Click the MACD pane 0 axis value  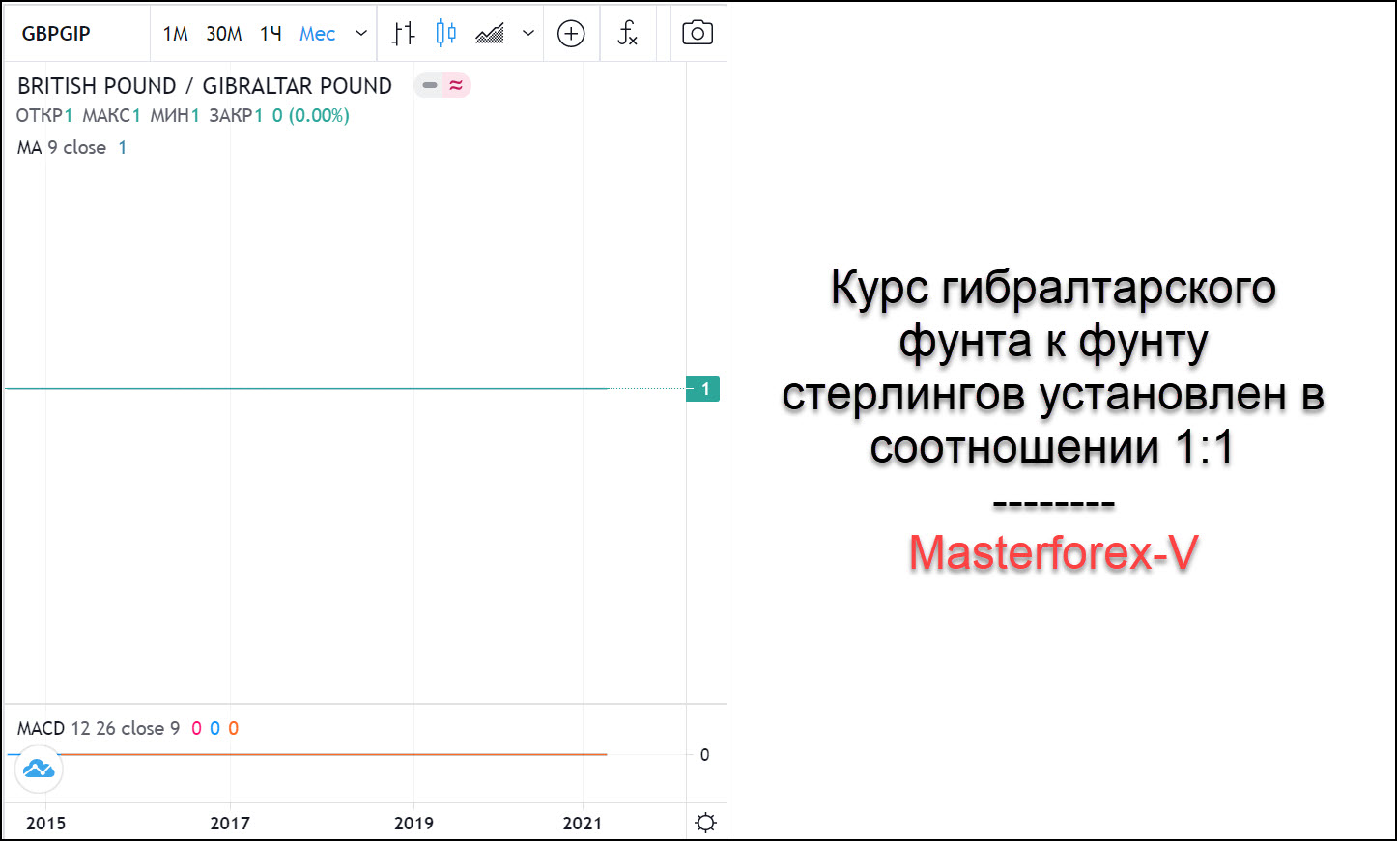pos(704,755)
